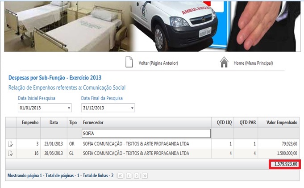Sort by the Data column header
The height and width of the screenshot is (188, 304).
coord(54,122)
